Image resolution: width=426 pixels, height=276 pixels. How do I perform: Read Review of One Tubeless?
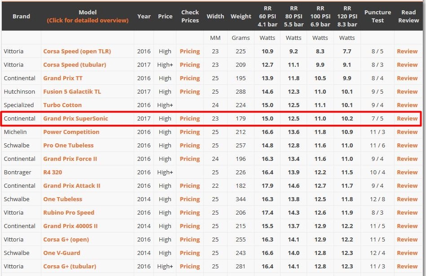[x=407, y=199]
